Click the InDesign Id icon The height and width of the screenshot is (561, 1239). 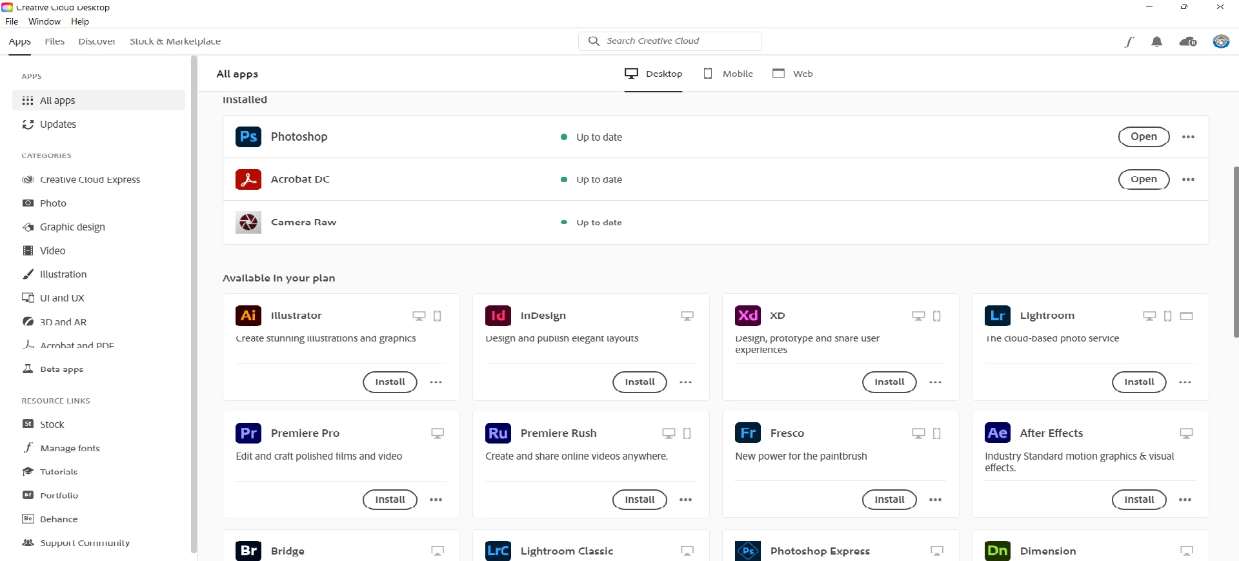498,316
